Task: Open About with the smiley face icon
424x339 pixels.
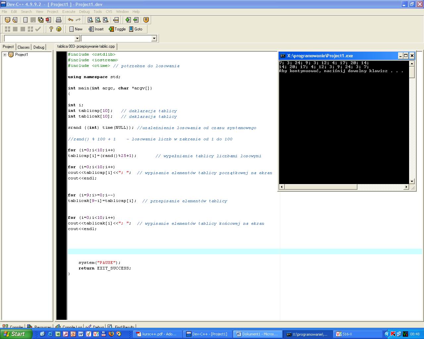Action: pos(59,29)
